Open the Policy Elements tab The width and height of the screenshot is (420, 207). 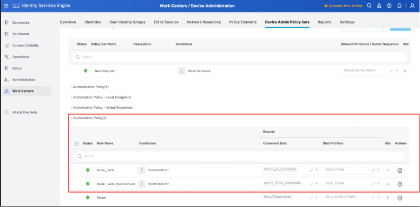(243, 22)
